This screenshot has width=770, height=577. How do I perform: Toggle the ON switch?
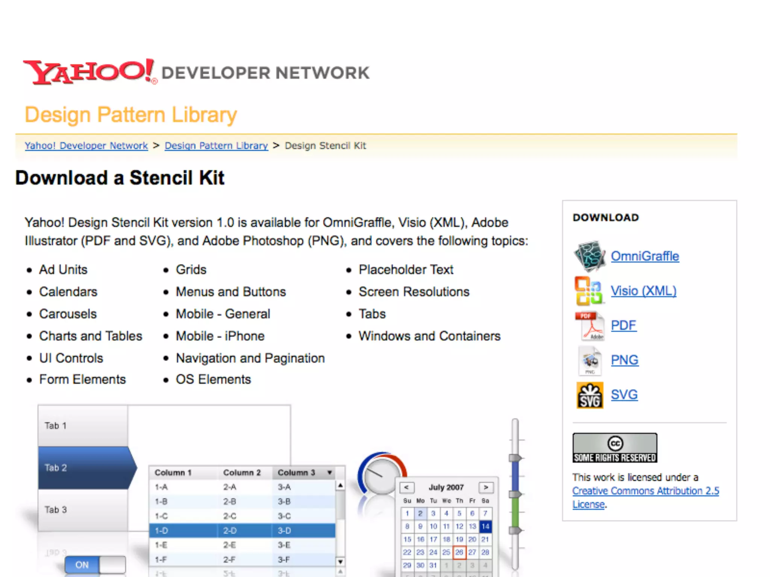95,565
